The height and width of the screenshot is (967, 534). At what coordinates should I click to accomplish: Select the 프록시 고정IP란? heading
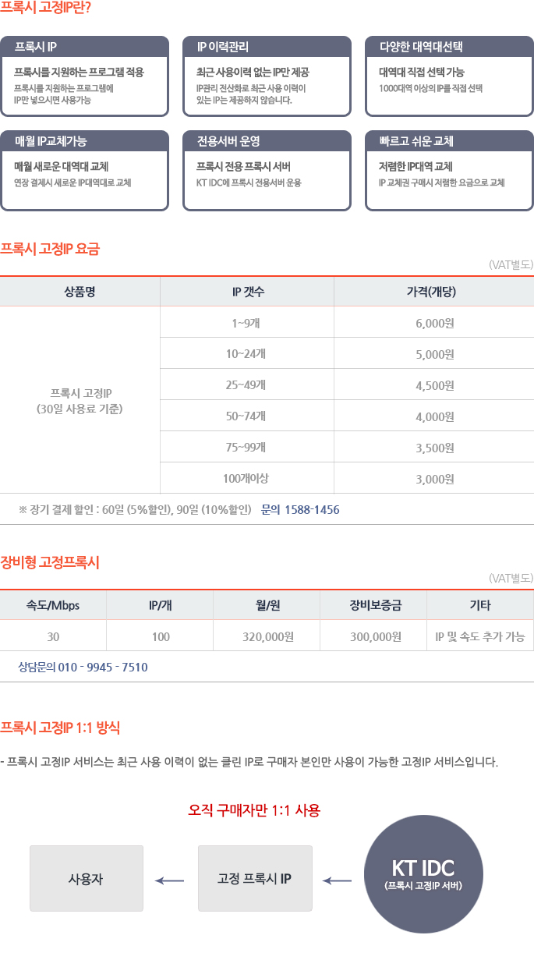tap(46, 9)
